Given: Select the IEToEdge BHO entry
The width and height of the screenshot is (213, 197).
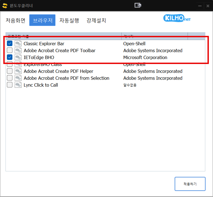Looking at the screenshot, I should 39,57.
